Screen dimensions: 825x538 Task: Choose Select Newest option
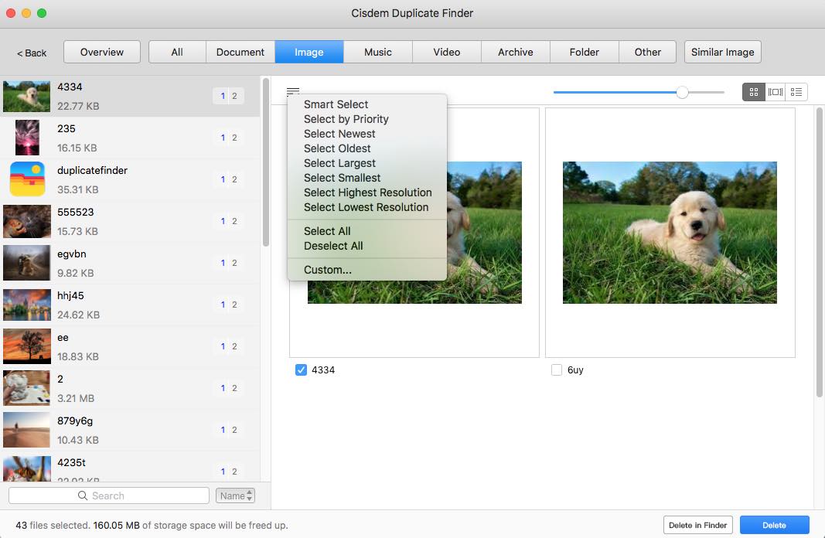339,134
